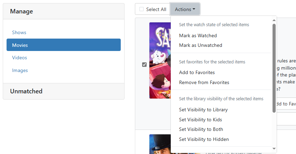Open Shows in Manage sidebar
The image size is (296, 154).
pyautogui.click(x=19, y=32)
